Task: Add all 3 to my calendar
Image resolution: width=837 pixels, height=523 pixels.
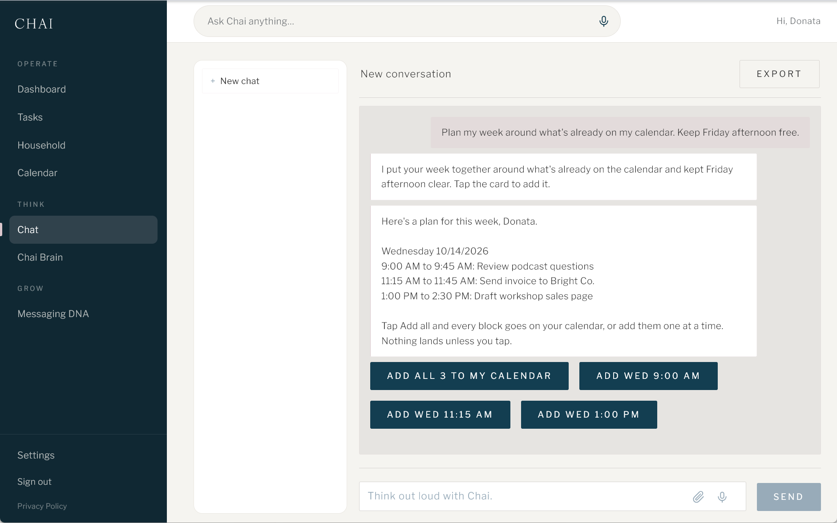Action: pyautogui.click(x=469, y=376)
